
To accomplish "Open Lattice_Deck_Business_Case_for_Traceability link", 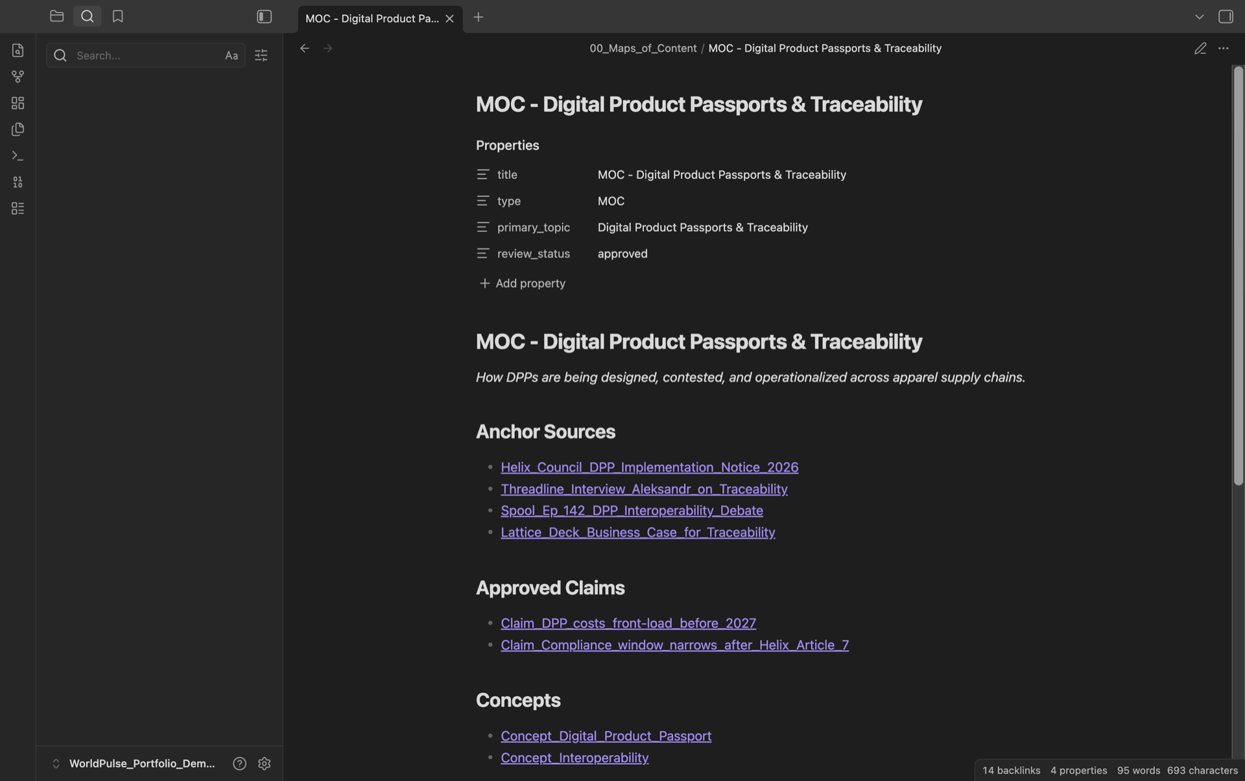I will pyautogui.click(x=637, y=532).
